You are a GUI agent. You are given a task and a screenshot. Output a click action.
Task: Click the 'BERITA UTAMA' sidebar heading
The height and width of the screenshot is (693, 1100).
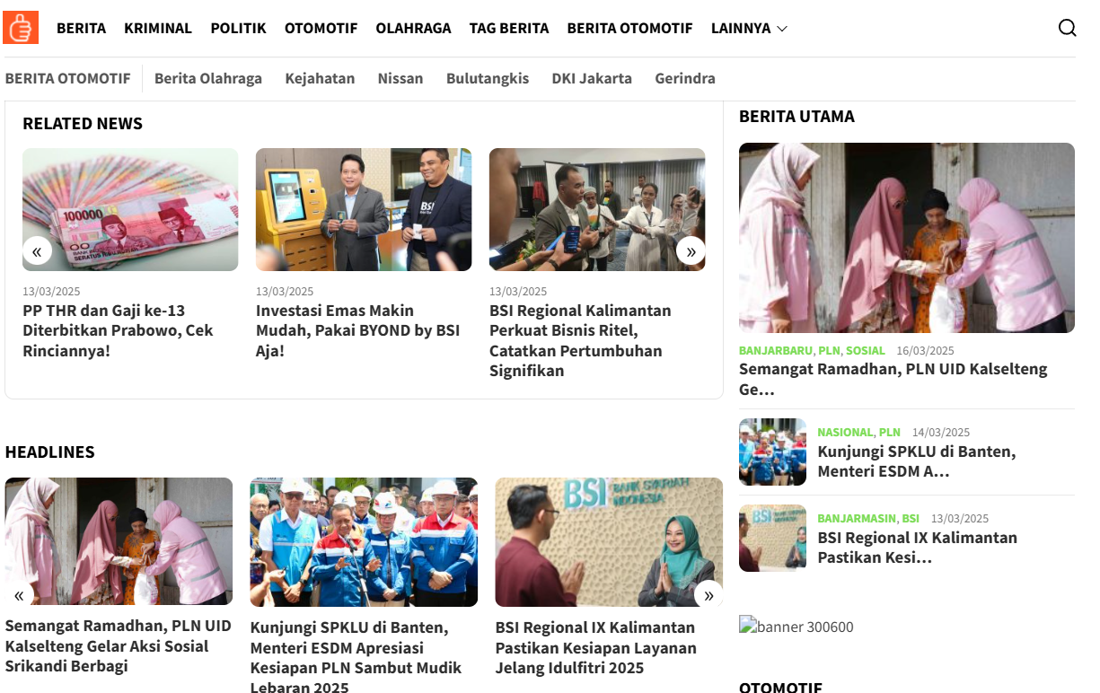click(796, 116)
